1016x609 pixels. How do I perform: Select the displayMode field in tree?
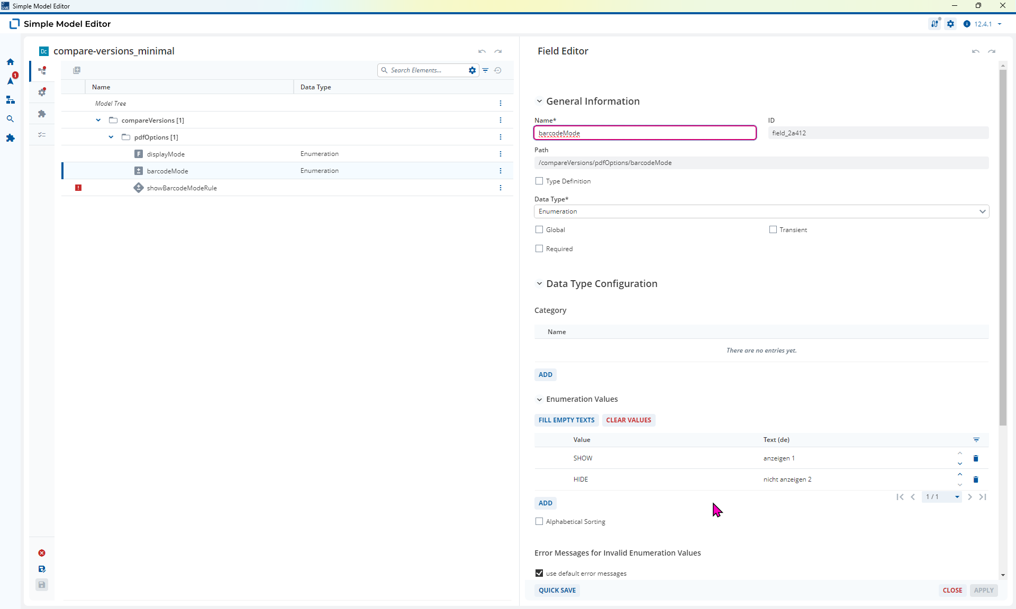166,154
